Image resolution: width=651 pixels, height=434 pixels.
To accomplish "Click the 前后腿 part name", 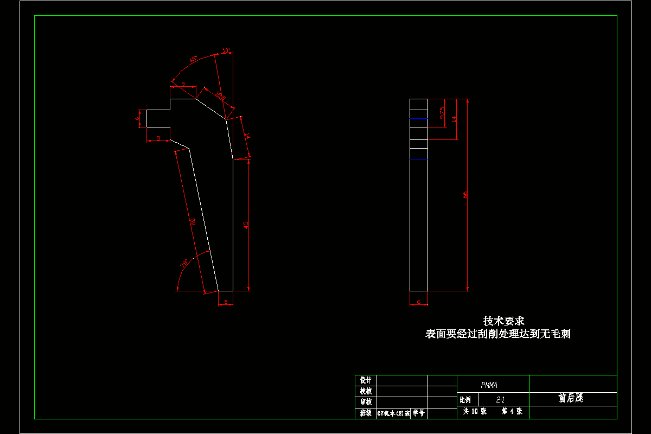I will [x=571, y=398].
